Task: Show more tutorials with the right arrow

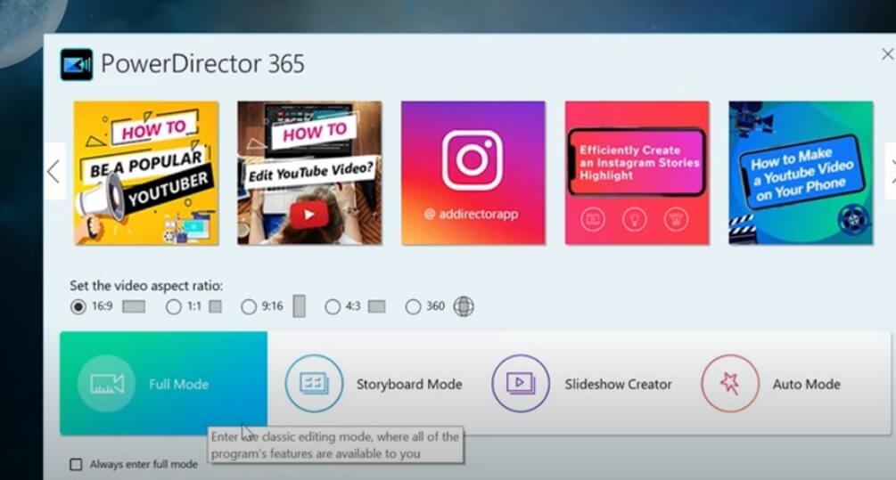Action: click(892, 171)
